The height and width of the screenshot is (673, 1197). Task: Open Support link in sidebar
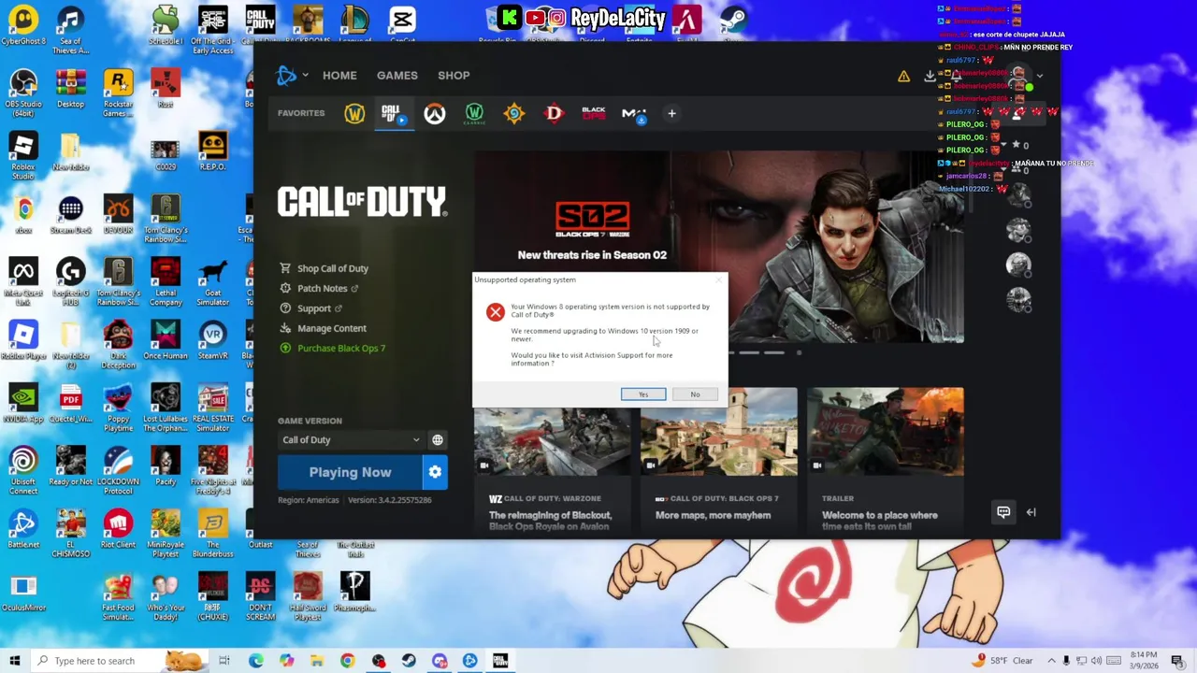point(310,308)
